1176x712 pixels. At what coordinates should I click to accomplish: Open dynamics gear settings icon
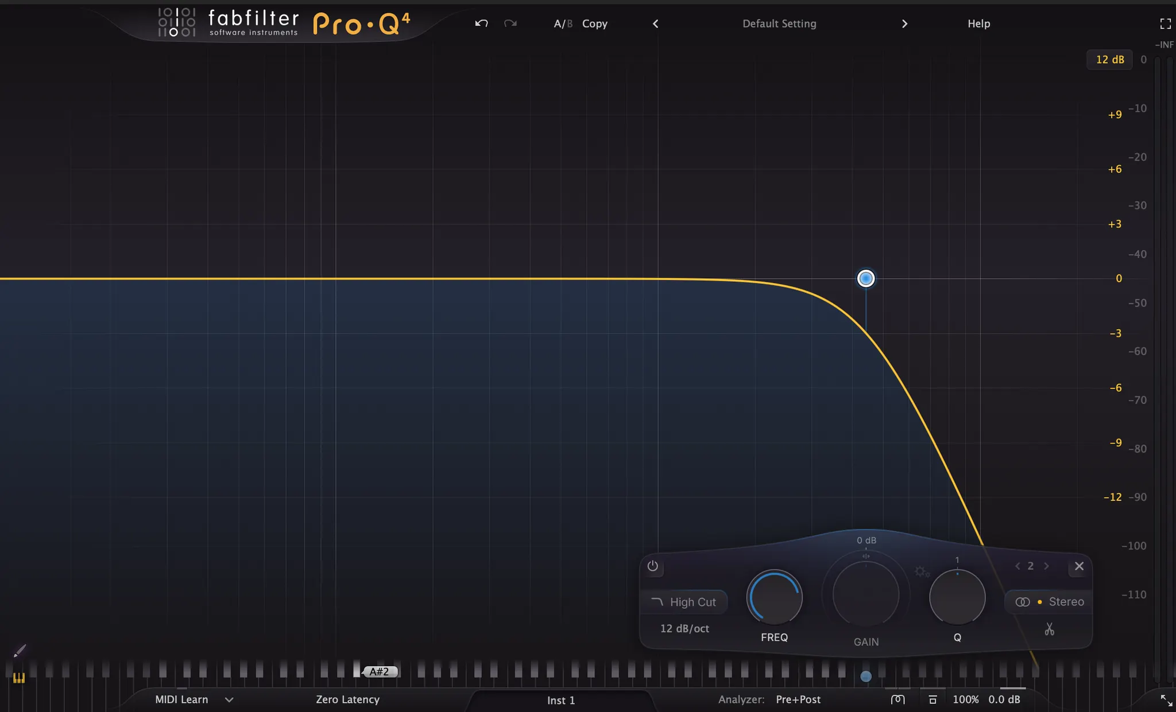tap(922, 571)
